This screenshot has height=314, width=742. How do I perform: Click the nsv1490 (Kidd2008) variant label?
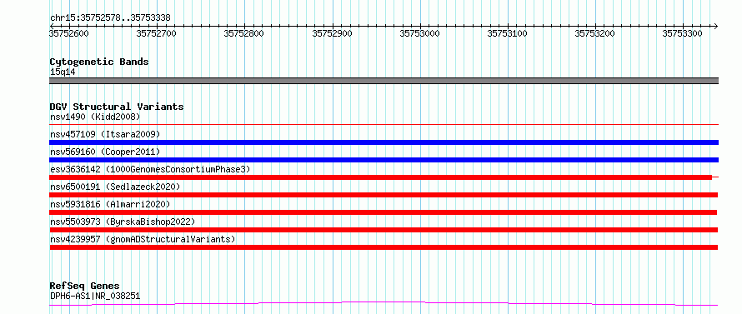point(95,117)
